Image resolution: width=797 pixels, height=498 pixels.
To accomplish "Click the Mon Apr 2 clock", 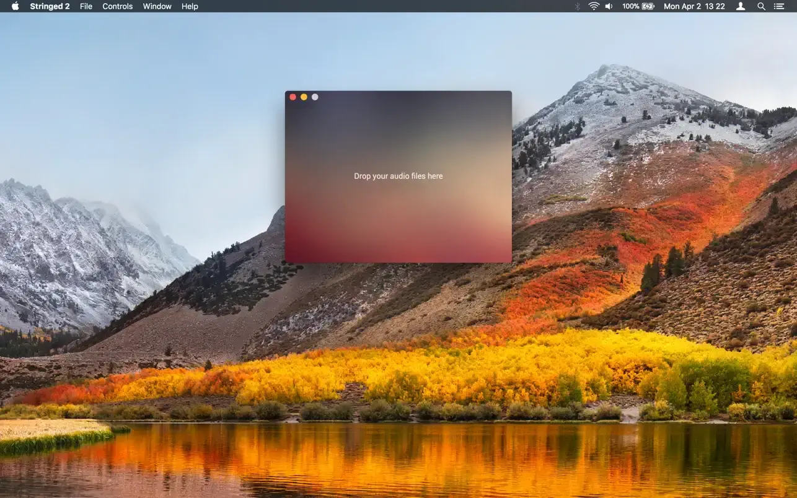I will tap(694, 6).
